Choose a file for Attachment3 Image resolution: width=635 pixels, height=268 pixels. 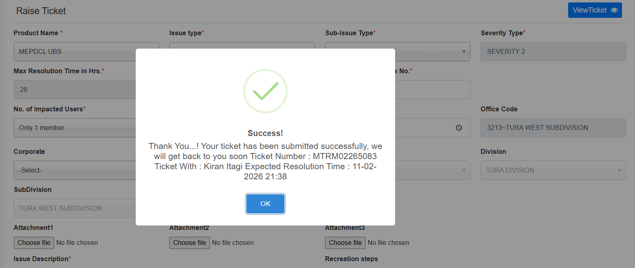[x=345, y=243]
